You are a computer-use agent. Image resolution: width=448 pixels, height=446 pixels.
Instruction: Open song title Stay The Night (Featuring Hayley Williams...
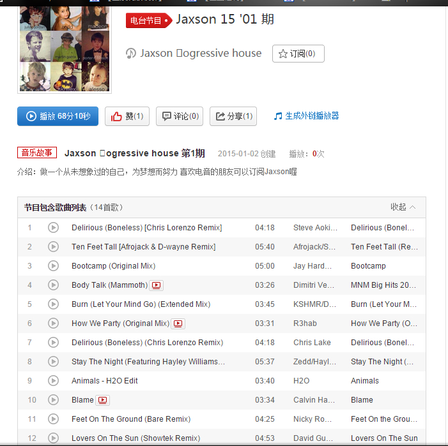148,362
